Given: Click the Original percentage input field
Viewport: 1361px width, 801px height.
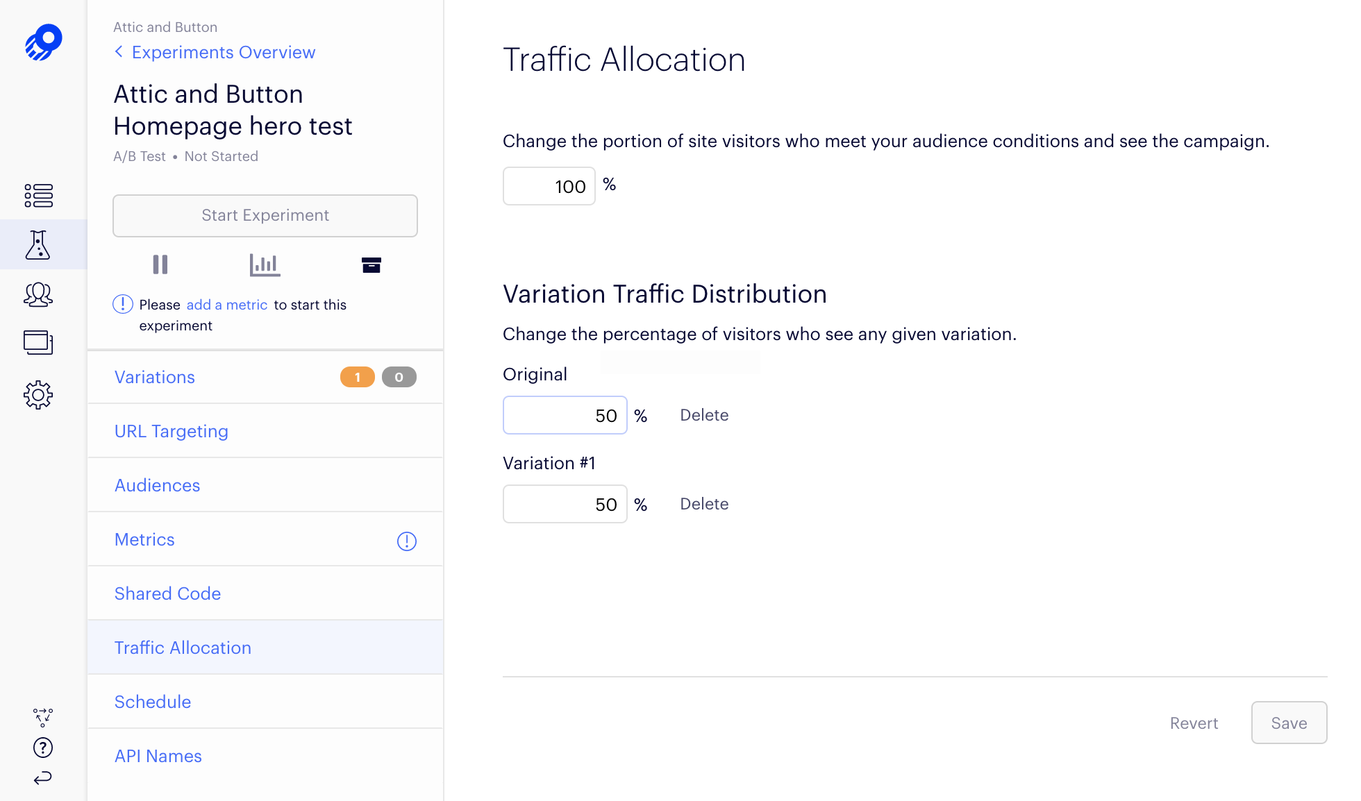Looking at the screenshot, I should pos(565,416).
